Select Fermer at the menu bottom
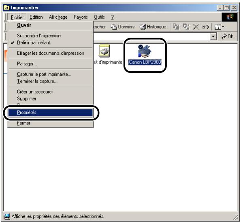Viewport: 241px width, 222px height. pyautogui.click(x=51, y=123)
